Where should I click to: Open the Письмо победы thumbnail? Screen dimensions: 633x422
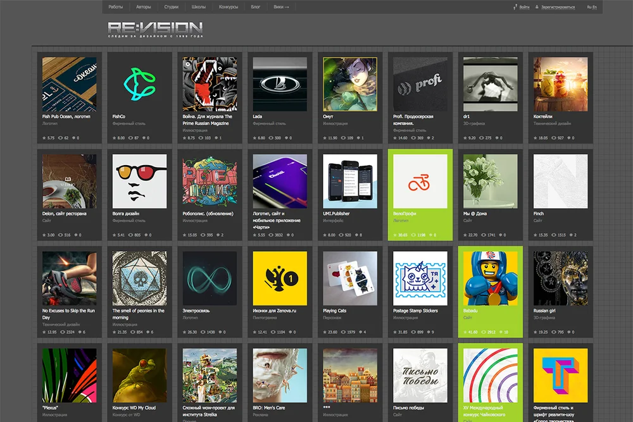(420, 376)
